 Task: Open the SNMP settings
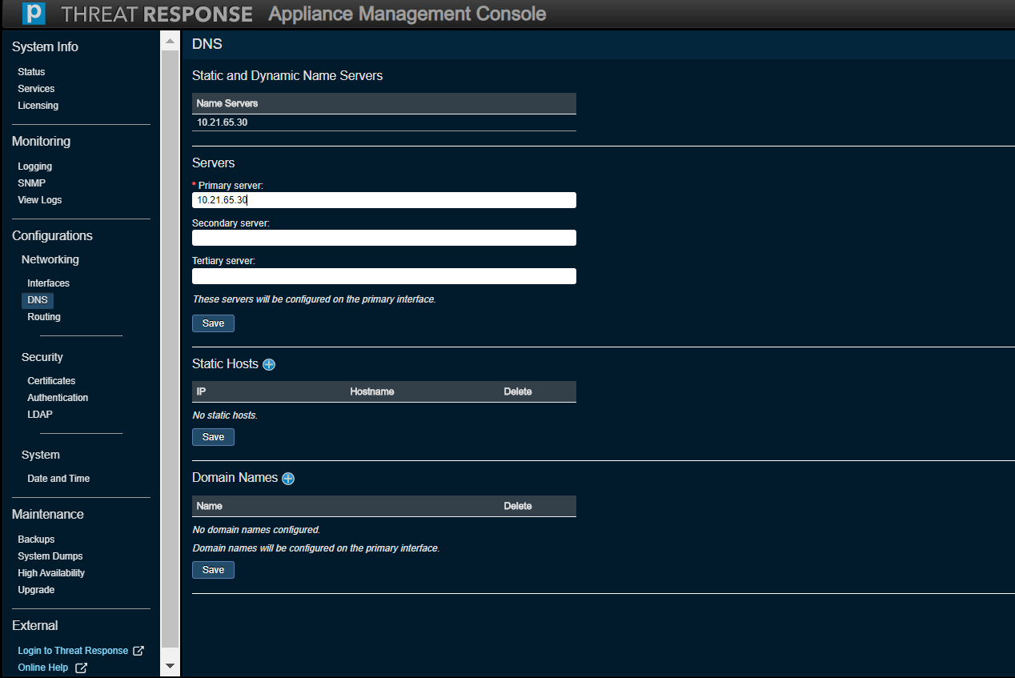[x=31, y=183]
